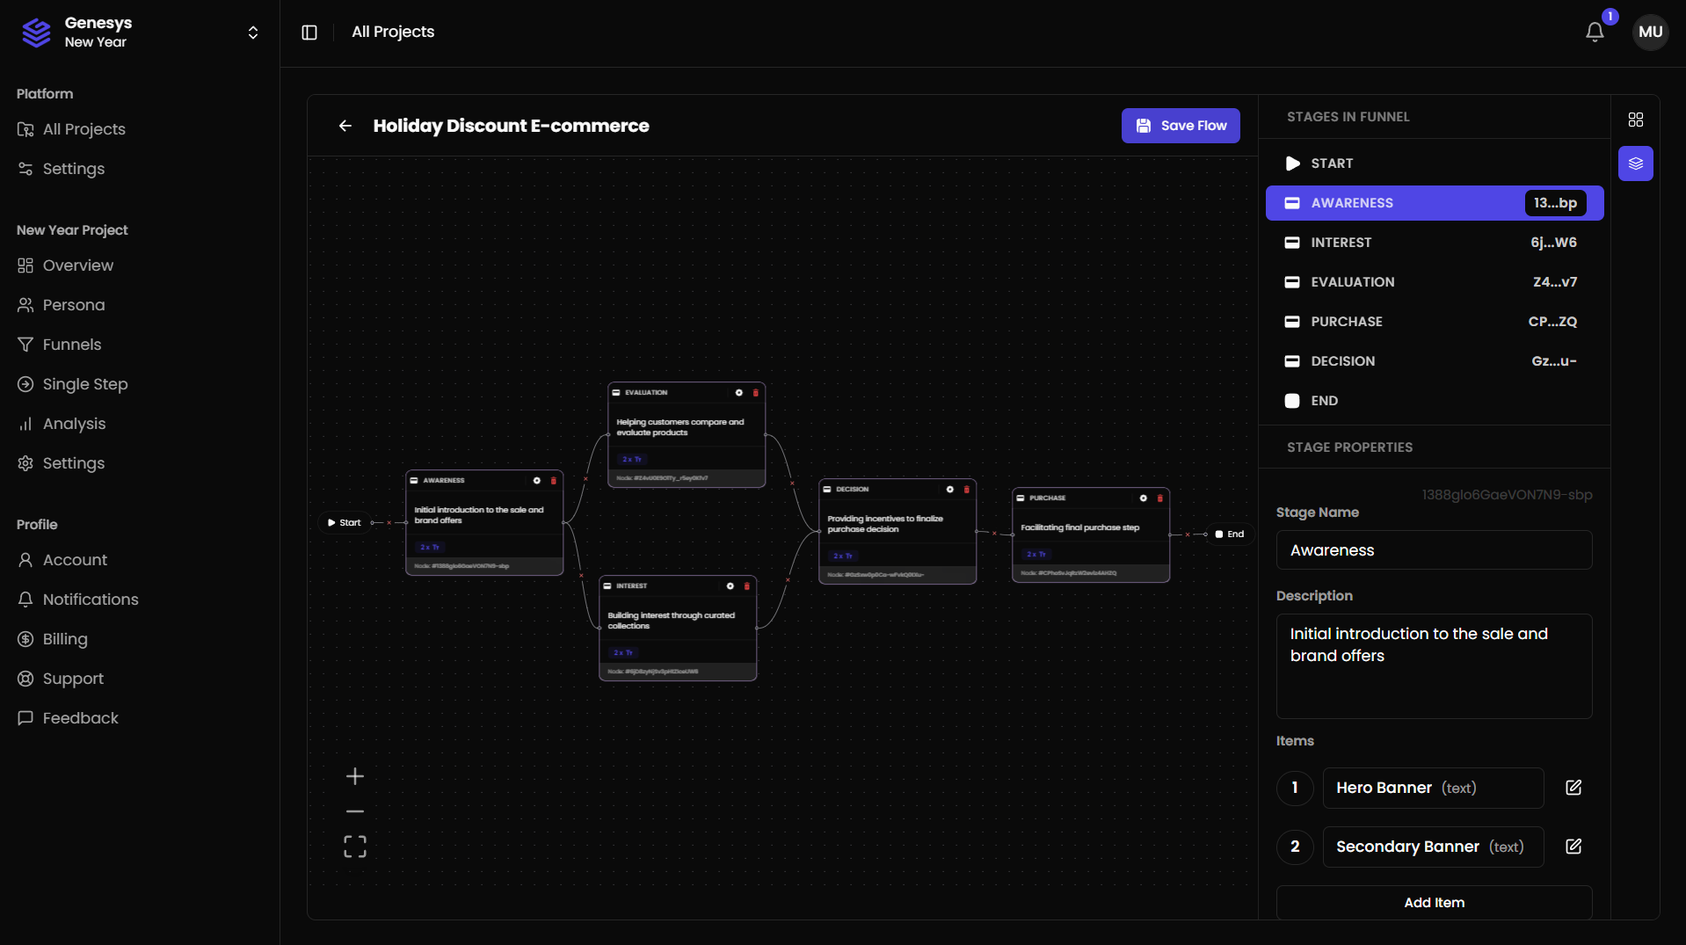Open settings on the Evaluation node
Screen dimensions: 1686x945
tap(739, 393)
